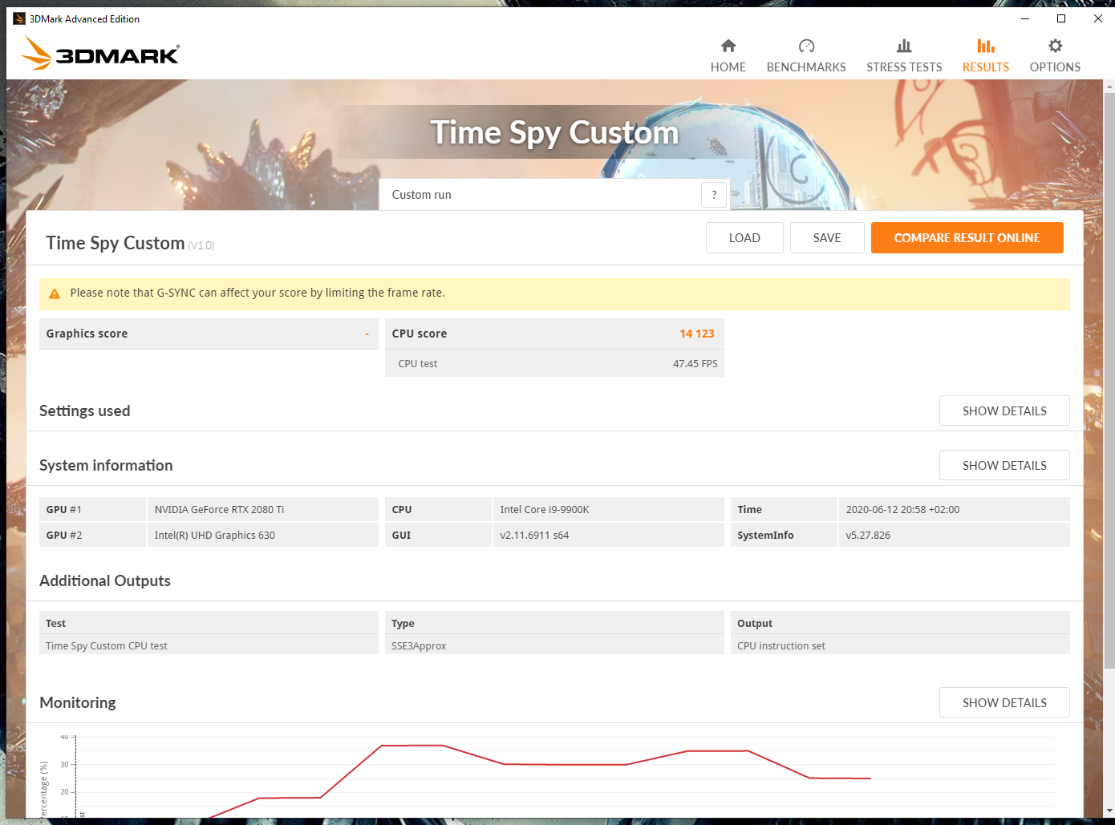This screenshot has width=1115, height=825.
Task: Open the HOME tab label
Action: [728, 67]
